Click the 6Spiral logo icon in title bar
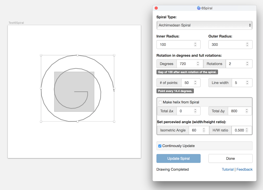Image resolution: width=263 pixels, height=190 pixels. [x=199, y=8]
